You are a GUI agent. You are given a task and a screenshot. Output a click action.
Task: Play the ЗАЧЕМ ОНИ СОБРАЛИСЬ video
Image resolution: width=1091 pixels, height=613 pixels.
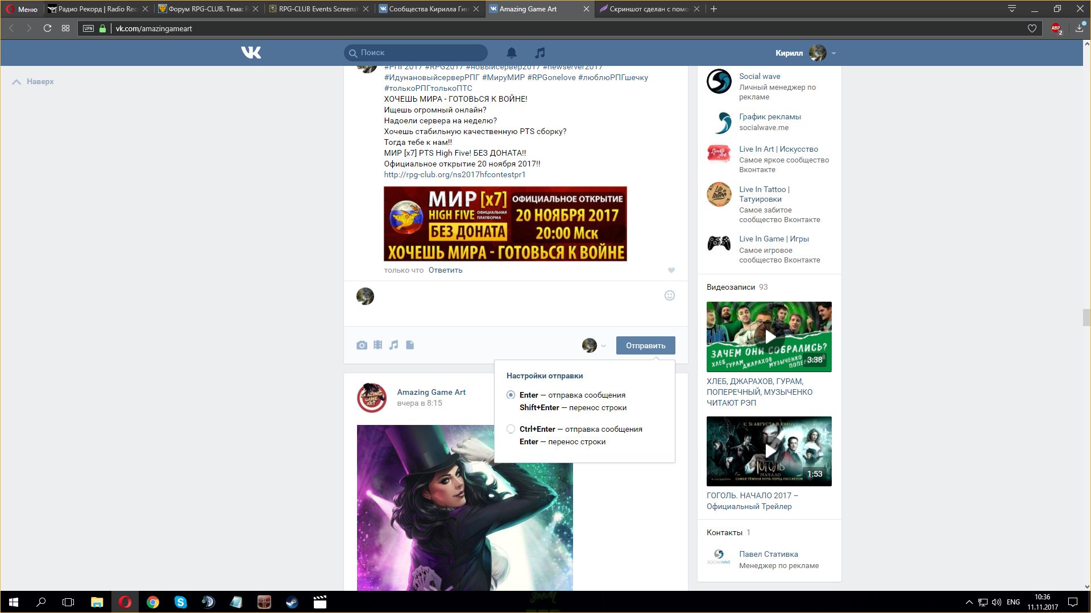769,337
